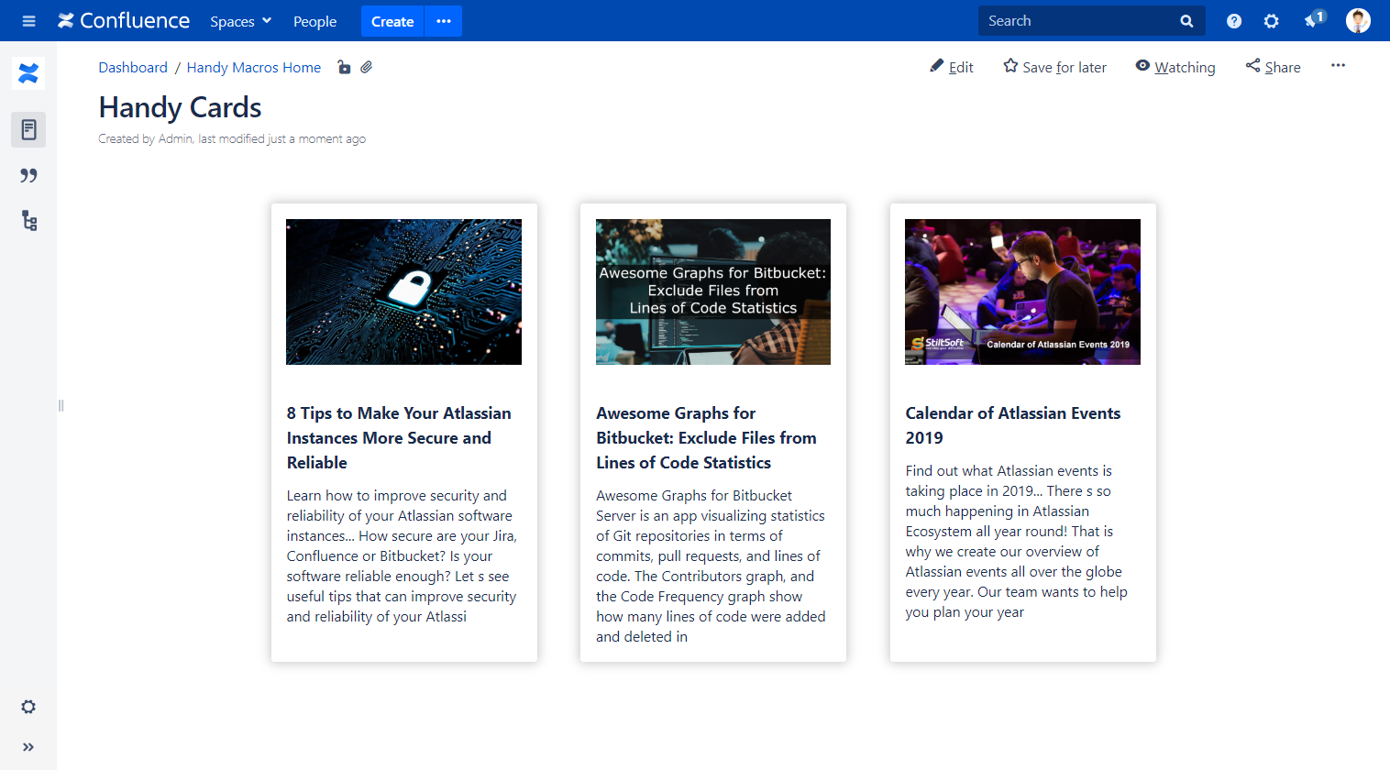Open the Blog quotes icon in the sidebar
The height and width of the screenshot is (770, 1390).
coord(28,175)
